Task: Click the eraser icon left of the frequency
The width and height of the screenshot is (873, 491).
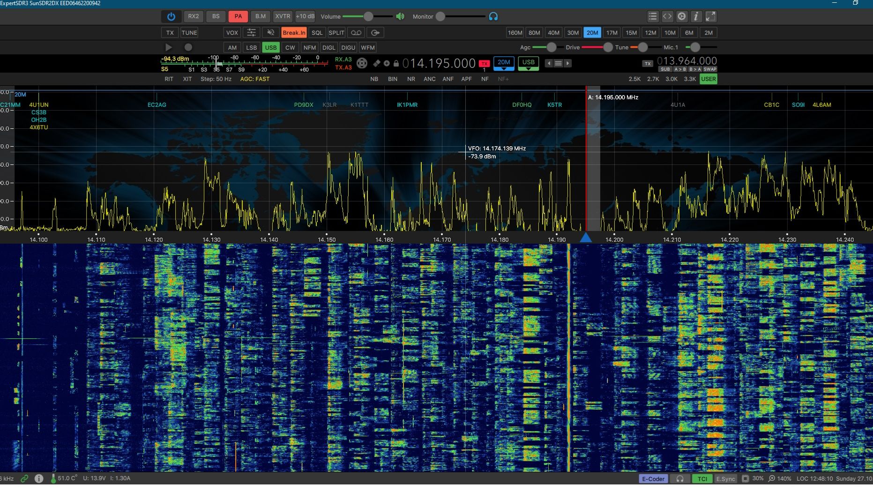Action: 377,63
